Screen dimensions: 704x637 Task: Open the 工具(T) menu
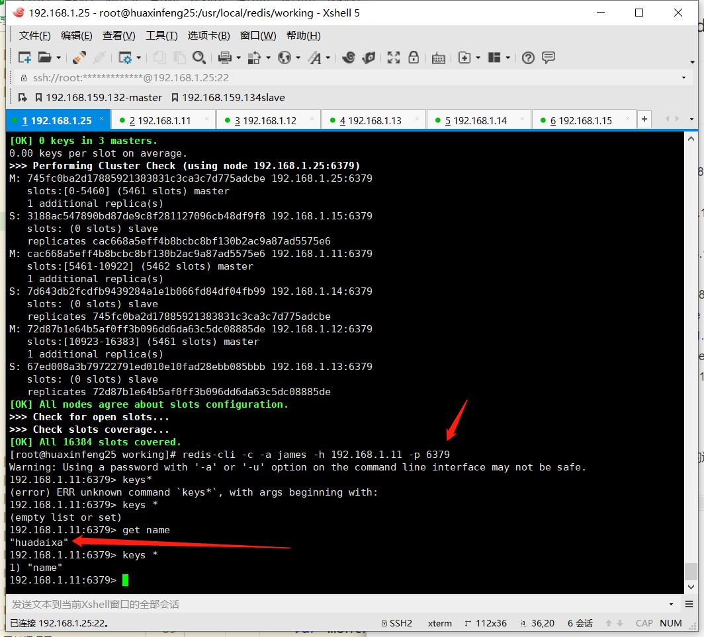click(161, 36)
